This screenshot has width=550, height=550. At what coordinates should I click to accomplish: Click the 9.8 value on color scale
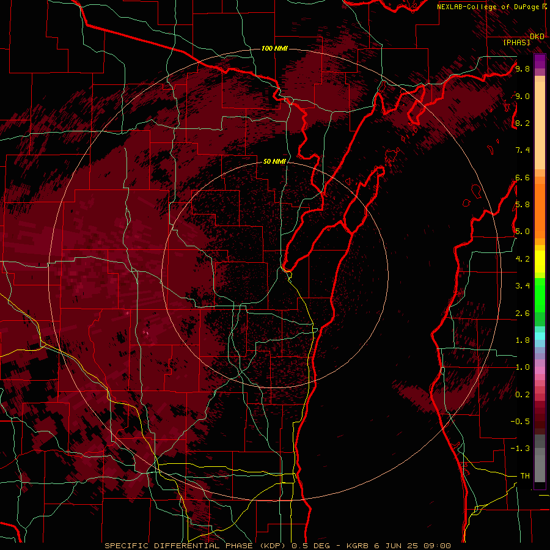522,68
